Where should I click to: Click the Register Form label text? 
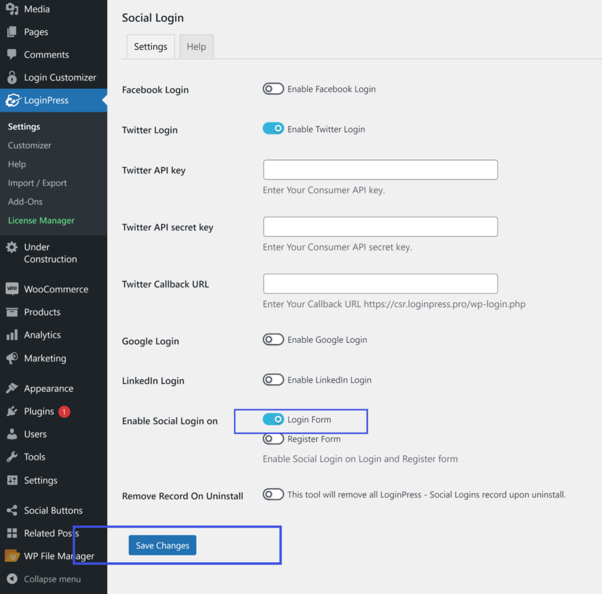tap(314, 439)
